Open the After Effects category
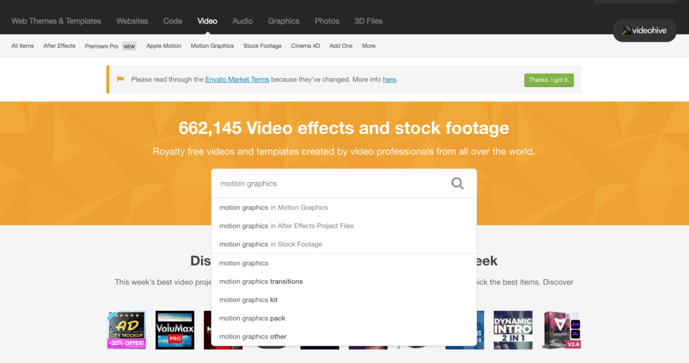 pos(59,46)
